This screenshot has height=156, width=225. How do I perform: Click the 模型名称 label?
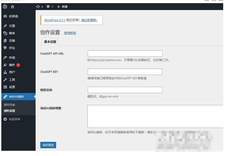[x=46, y=90]
